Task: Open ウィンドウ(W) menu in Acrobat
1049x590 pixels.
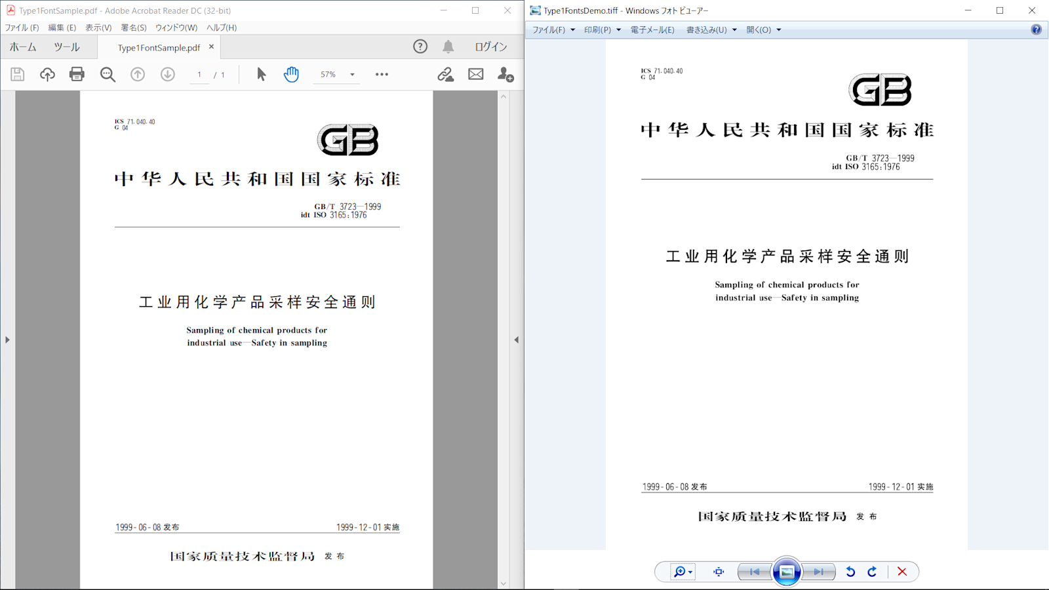Action: (x=176, y=28)
